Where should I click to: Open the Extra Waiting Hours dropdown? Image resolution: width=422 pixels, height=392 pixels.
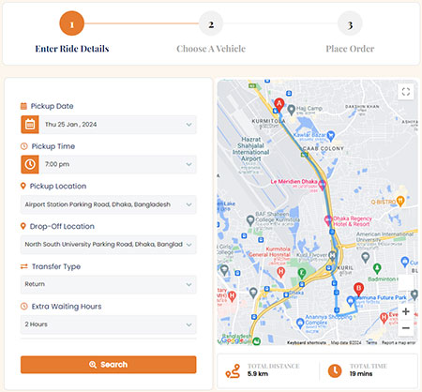109,324
